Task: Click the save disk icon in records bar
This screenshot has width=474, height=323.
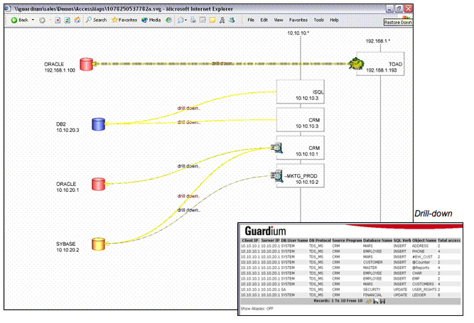Action: (382, 301)
